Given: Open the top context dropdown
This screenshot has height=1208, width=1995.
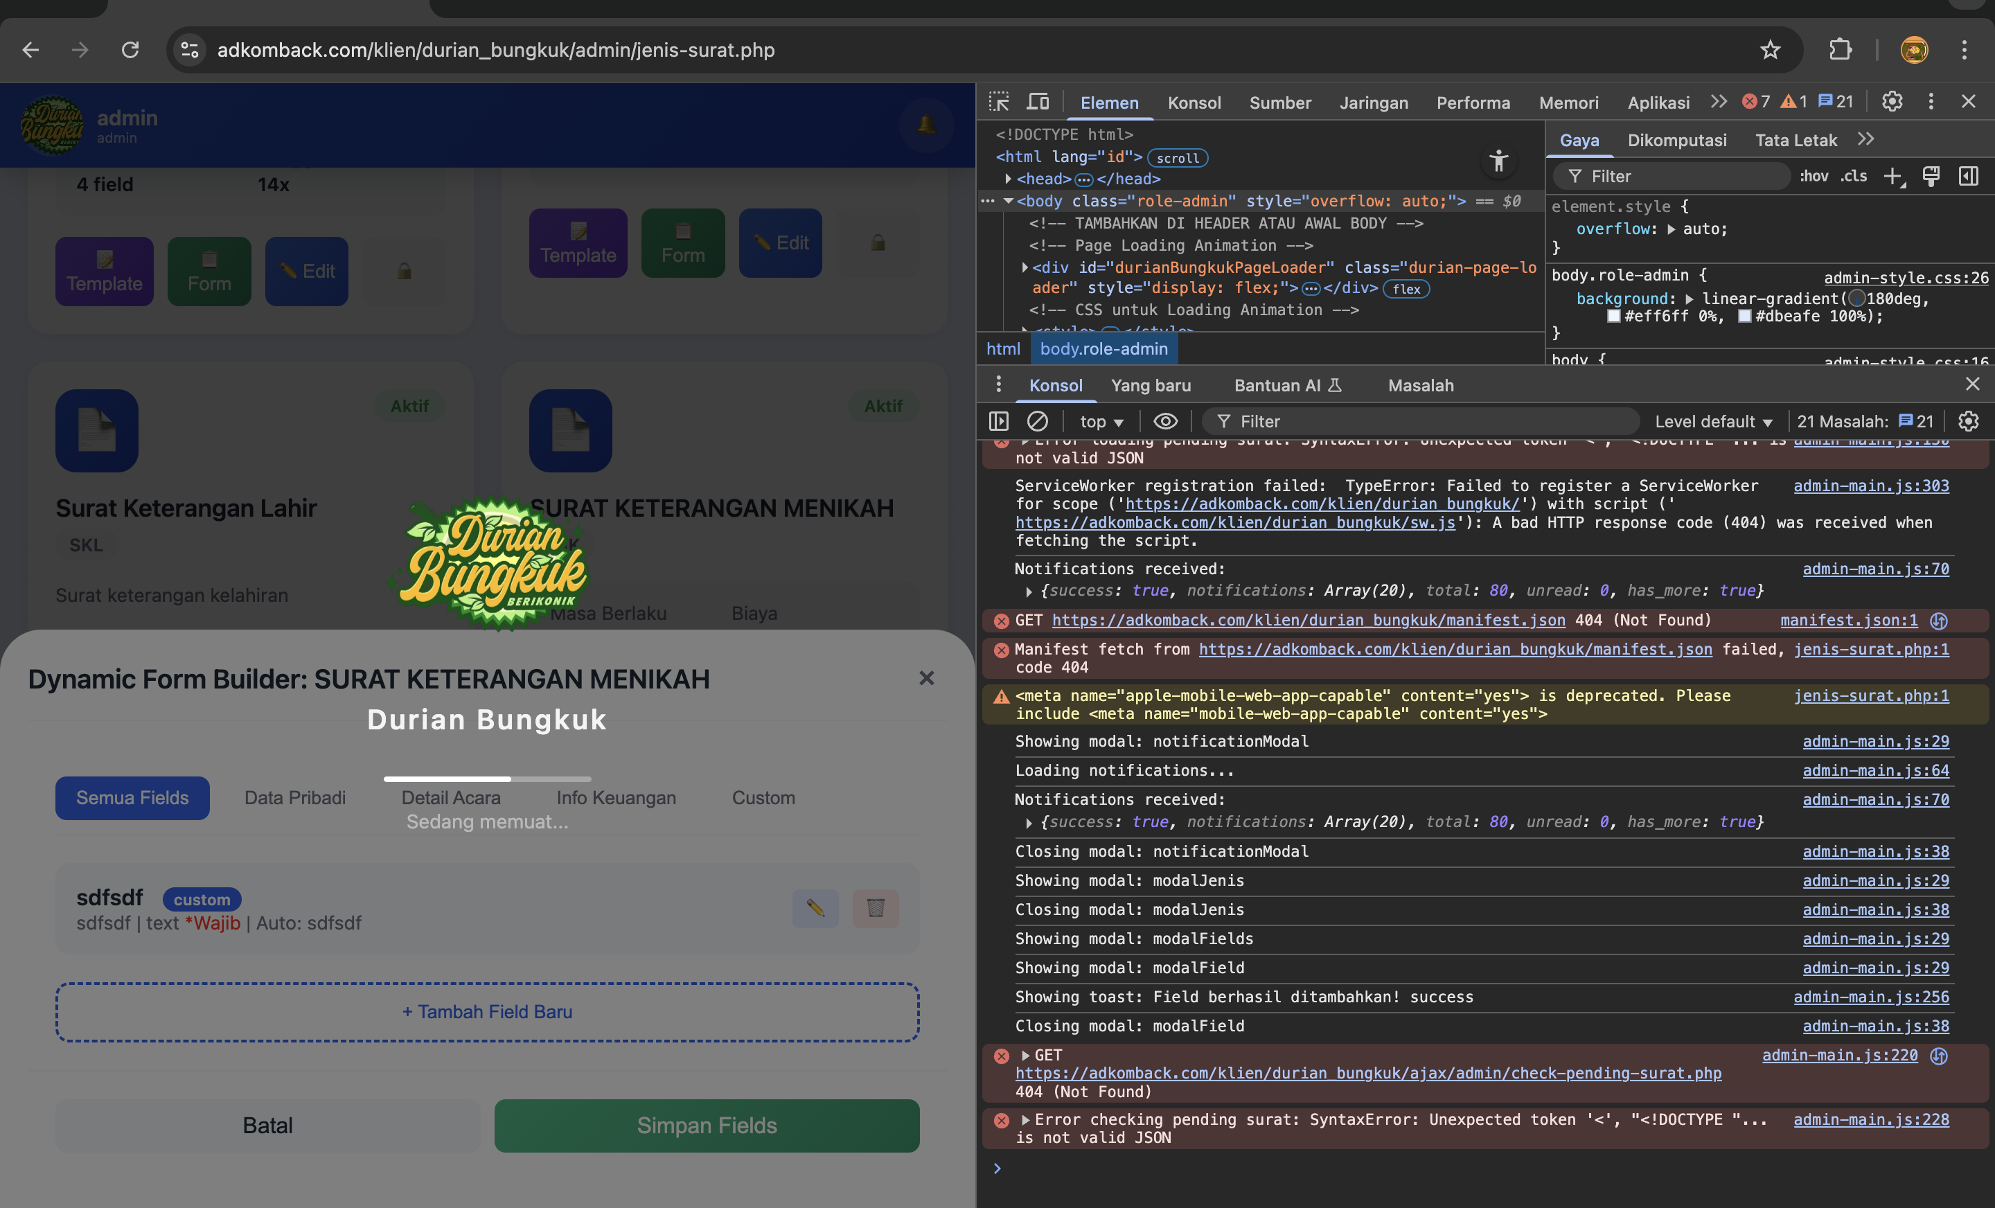Looking at the screenshot, I should (x=1101, y=421).
